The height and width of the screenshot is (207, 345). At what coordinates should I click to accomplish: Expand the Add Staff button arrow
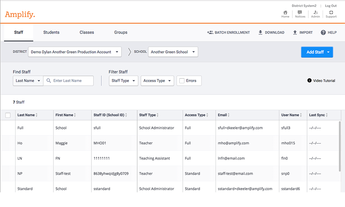328,52
